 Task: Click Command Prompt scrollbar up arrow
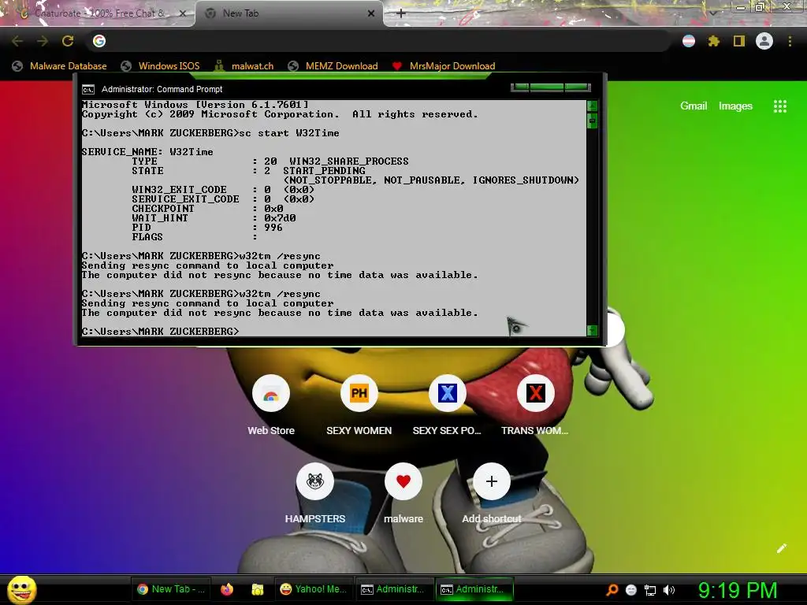coord(593,106)
